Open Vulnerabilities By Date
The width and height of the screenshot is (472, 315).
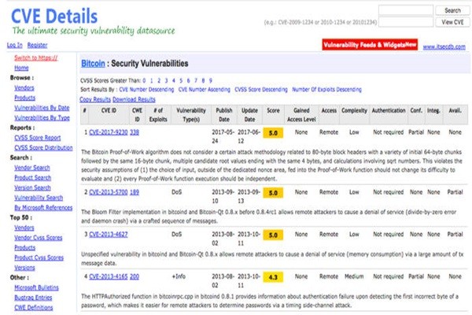click(x=42, y=108)
